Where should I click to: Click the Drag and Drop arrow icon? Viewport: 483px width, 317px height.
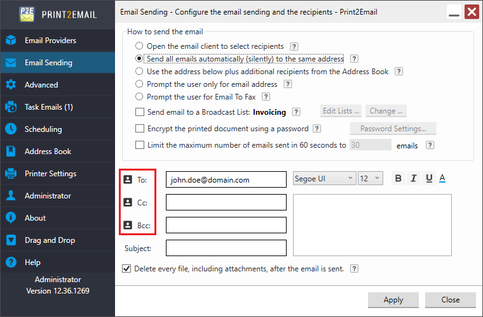pyautogui.click(x=11, y=240)
